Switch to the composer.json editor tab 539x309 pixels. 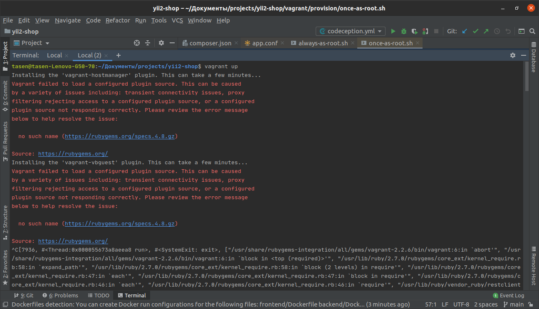pyautogui.click(x=210, y=43)
